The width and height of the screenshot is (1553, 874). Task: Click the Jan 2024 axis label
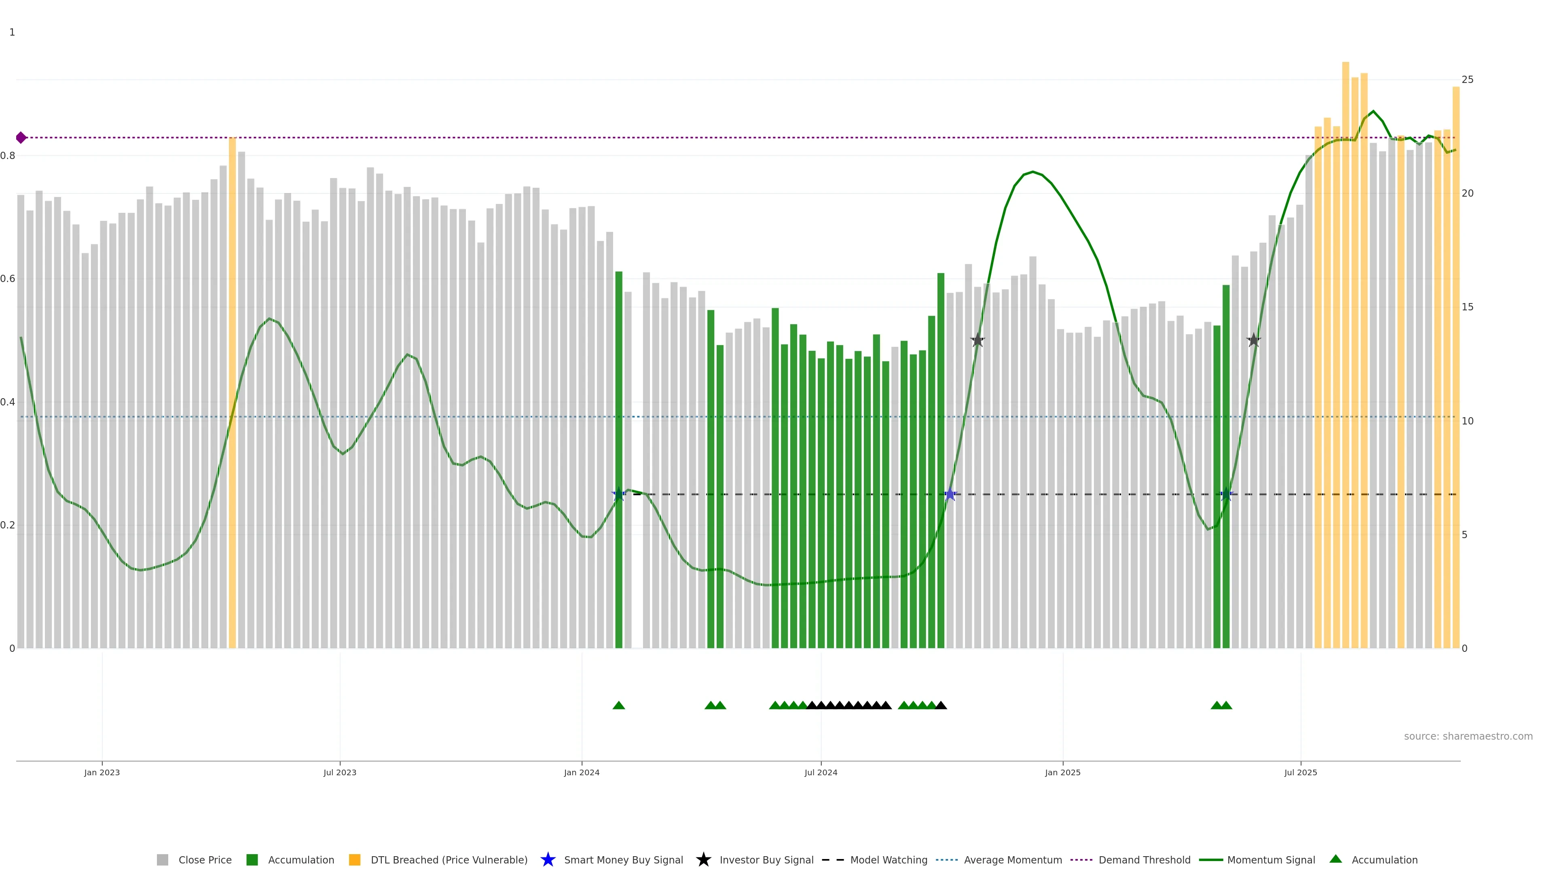(581, 772)
